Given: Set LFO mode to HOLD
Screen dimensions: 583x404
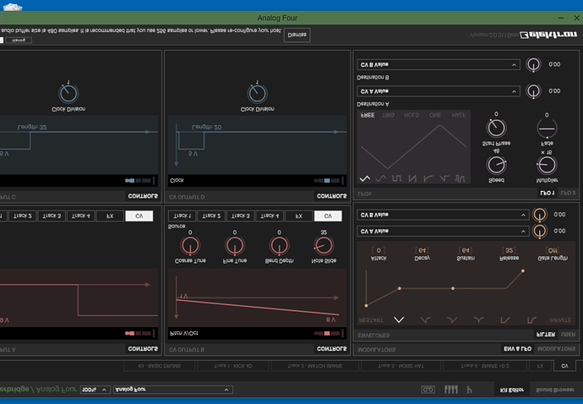Looking at the screenshot, I should click(x=411, y=115).
